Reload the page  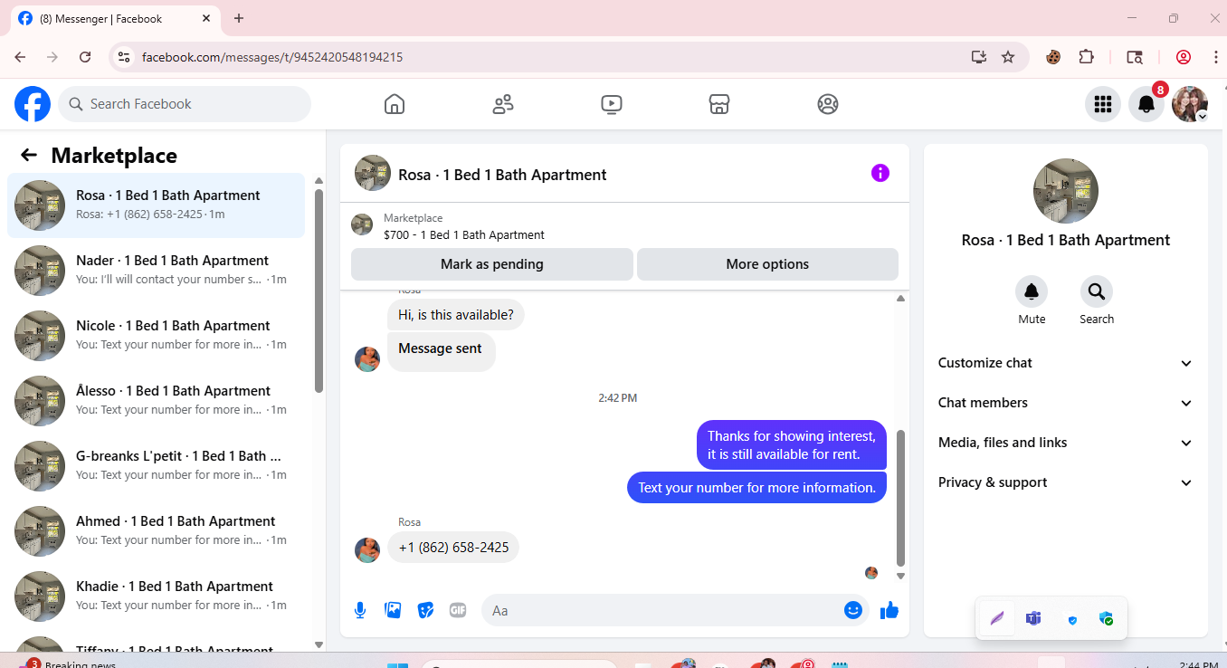coord(85,57)
